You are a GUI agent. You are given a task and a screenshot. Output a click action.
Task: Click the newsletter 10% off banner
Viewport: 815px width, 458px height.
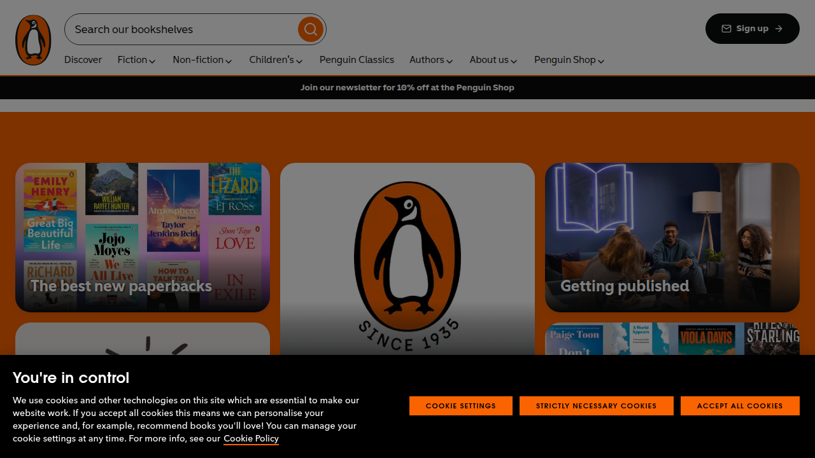click(407, 88)
